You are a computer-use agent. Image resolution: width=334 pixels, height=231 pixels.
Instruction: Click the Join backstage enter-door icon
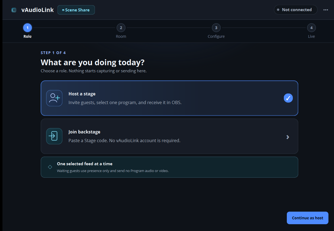click(54, 136)
